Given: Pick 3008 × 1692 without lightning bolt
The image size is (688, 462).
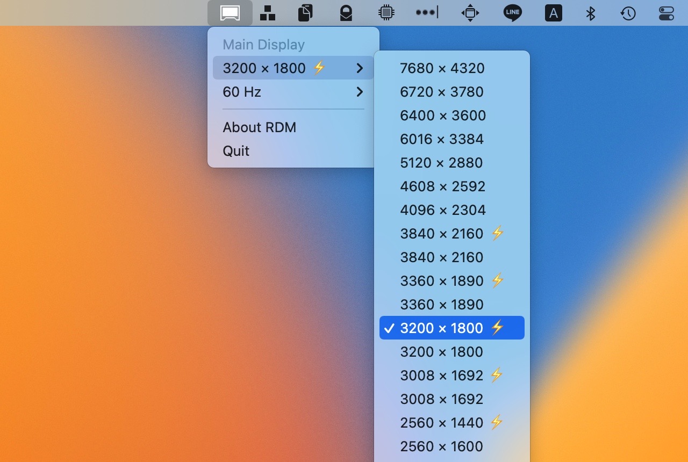Looking at the screenshot, I should coord(452,399).
